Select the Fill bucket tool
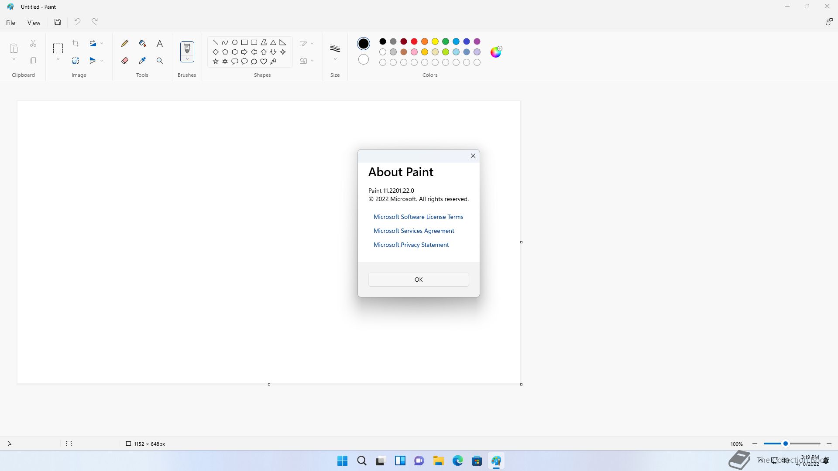838x471 pixels. click(x=142, y=43)
